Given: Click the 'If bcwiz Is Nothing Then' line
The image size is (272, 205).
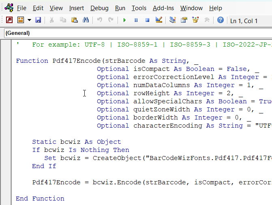Looking at the screenshot, I should tap(81, 150).
